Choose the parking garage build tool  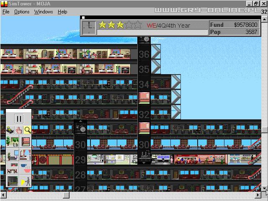pos(13,182)
